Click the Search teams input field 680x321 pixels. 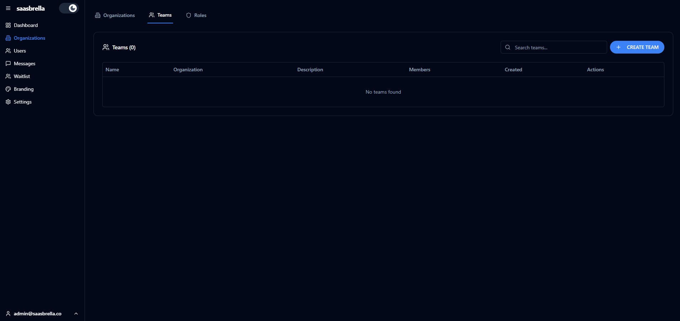[558, 48]
